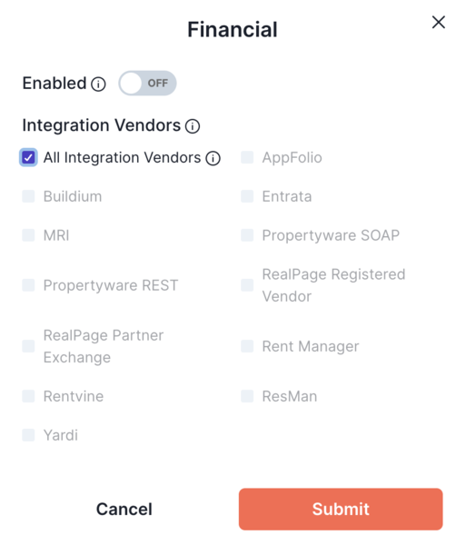Click the All Integration Vendors info icon

click(213, 158)
